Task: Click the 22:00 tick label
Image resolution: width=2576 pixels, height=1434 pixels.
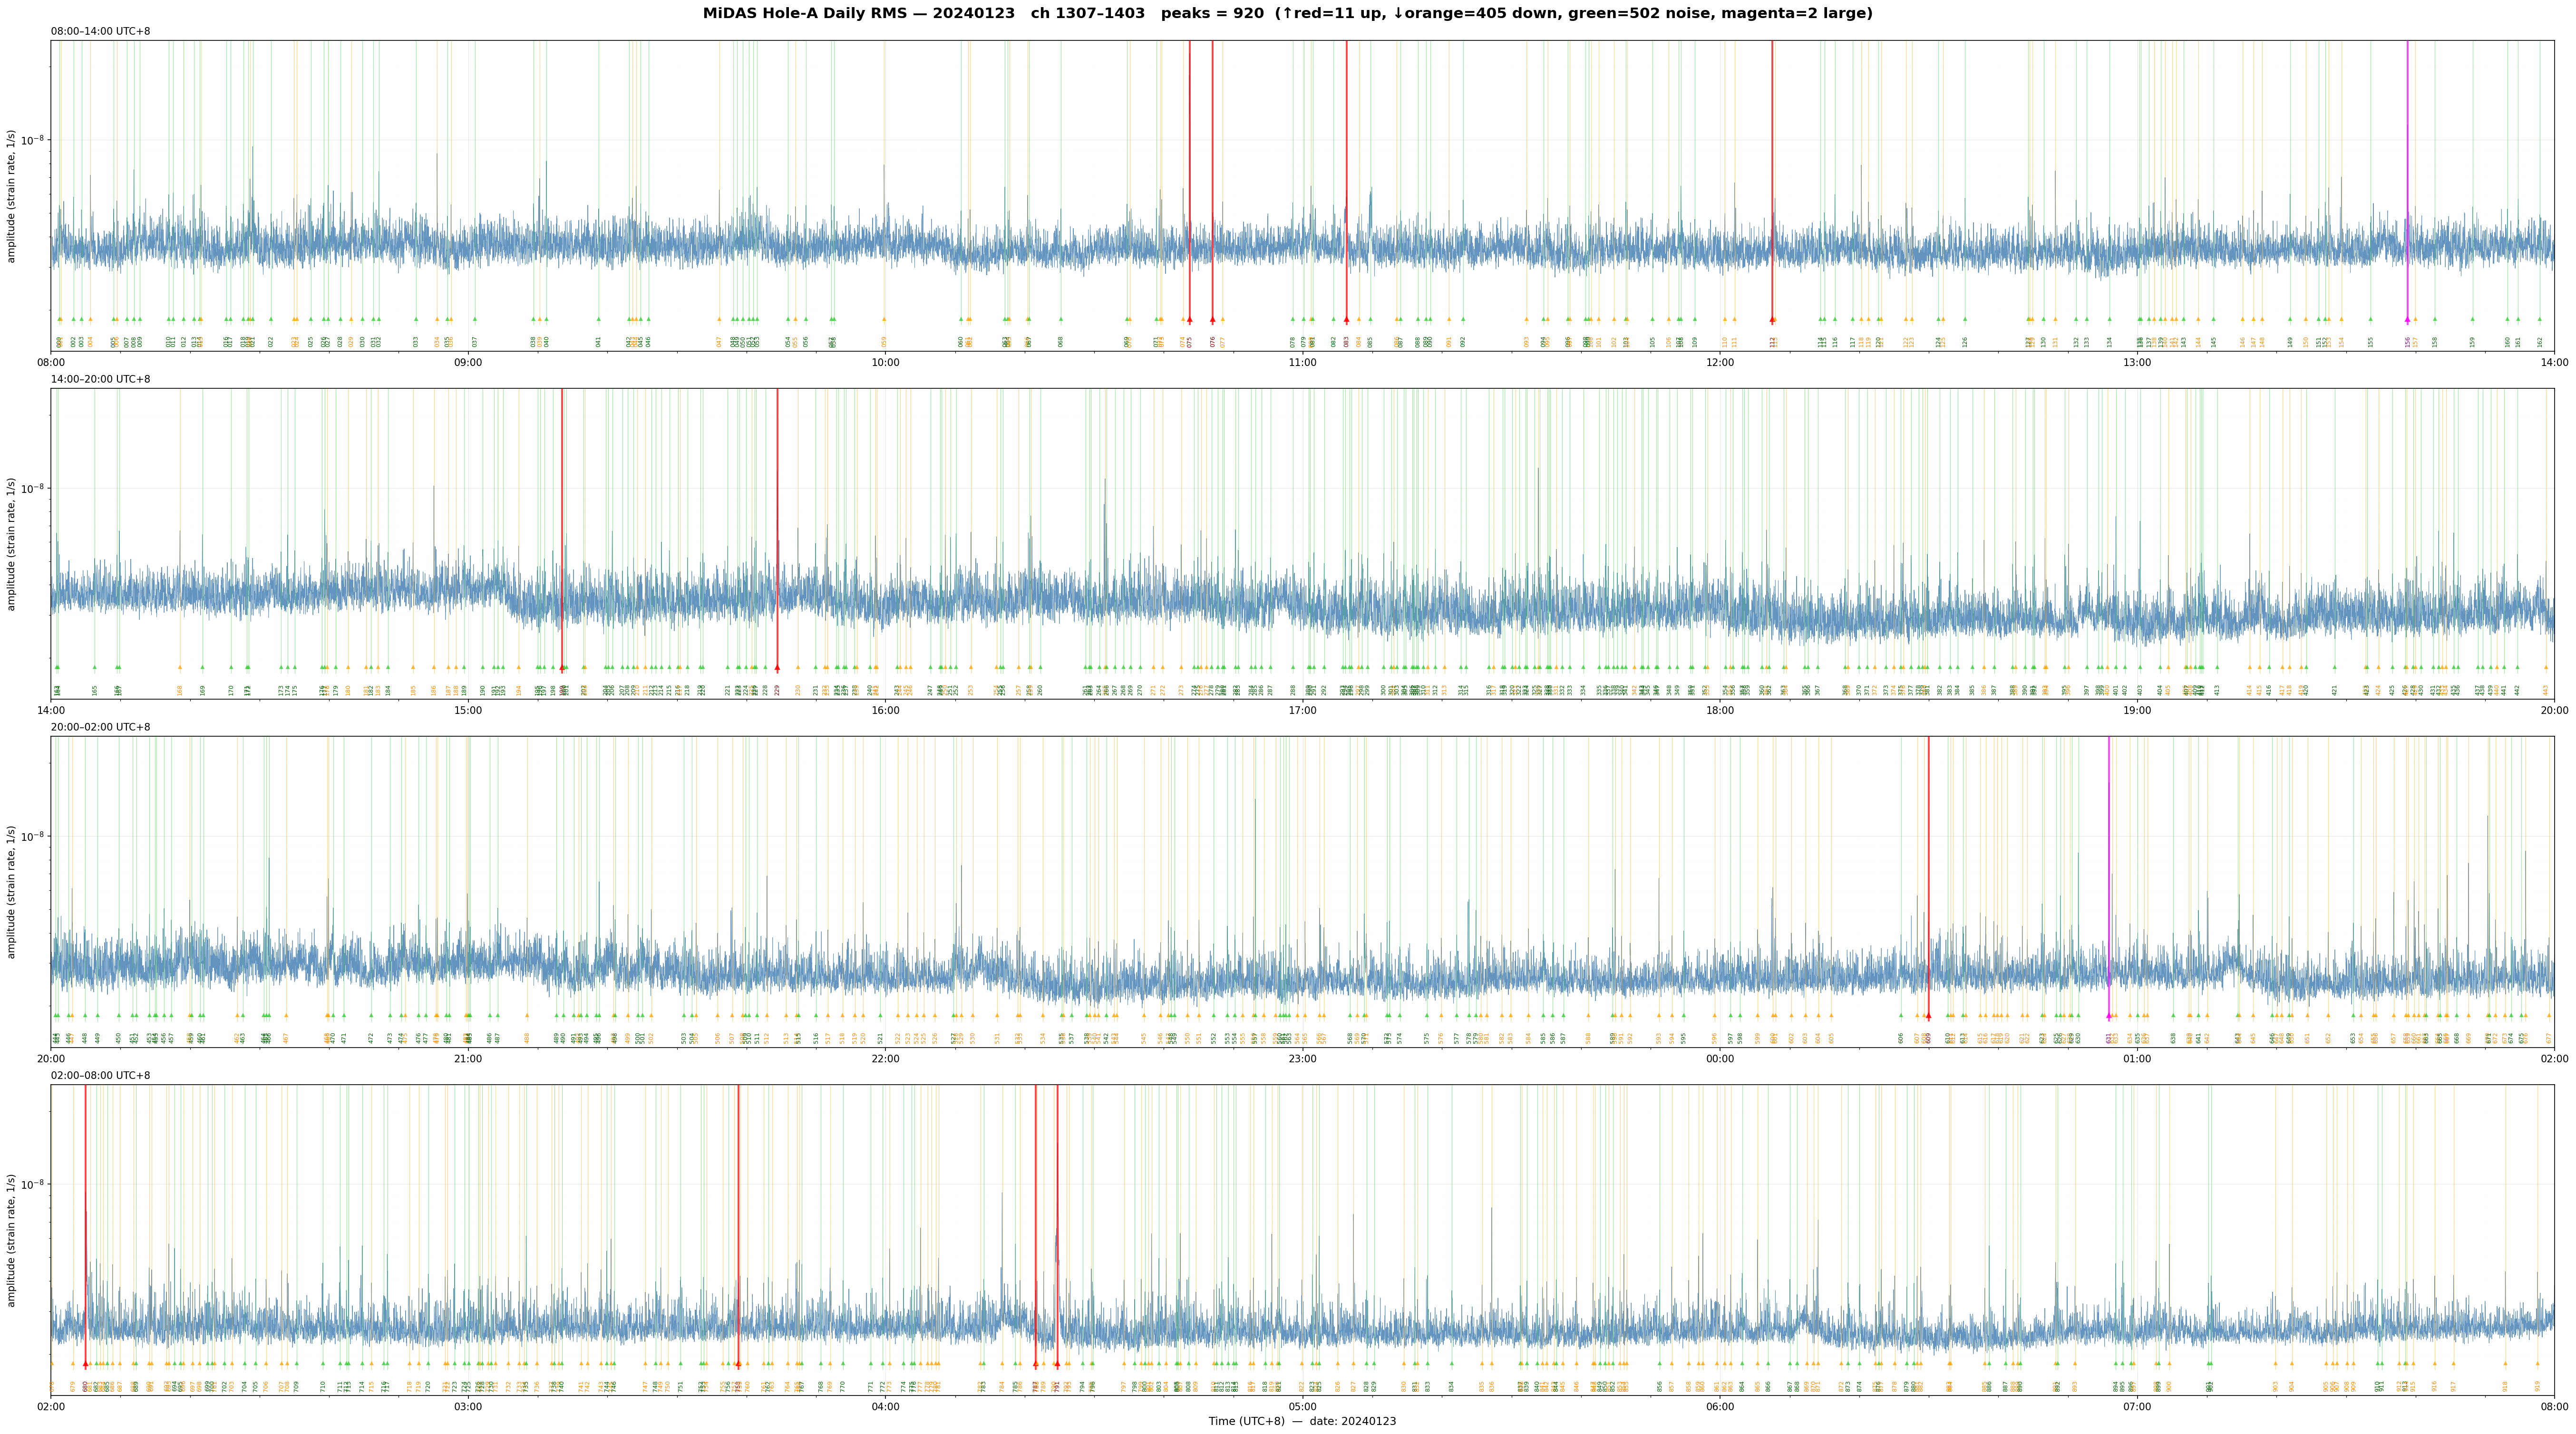Action: pyautogui.click(x=885, y=1058)
